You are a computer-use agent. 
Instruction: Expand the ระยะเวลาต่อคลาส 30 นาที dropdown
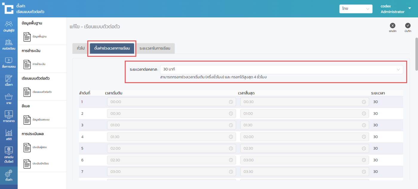click(x=281, y=69)
